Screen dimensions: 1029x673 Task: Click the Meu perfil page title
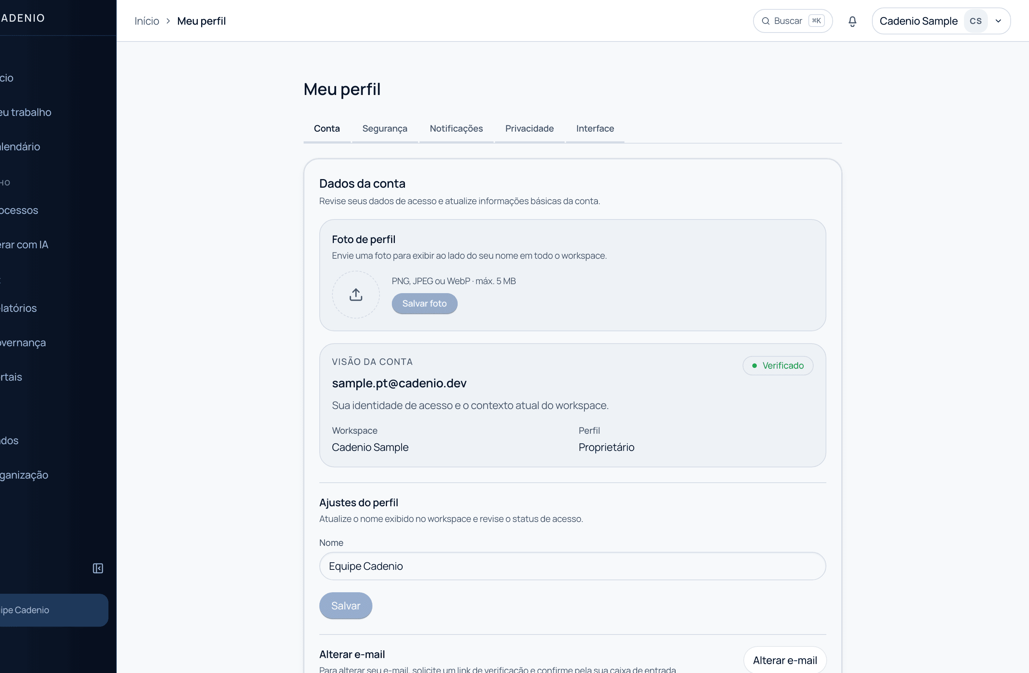342,89
